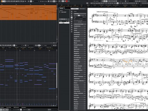Image resolution: width=148 pixels, height=111 pixels.
Task: Select Tempo giusto preset
Action: coord(80,68)
